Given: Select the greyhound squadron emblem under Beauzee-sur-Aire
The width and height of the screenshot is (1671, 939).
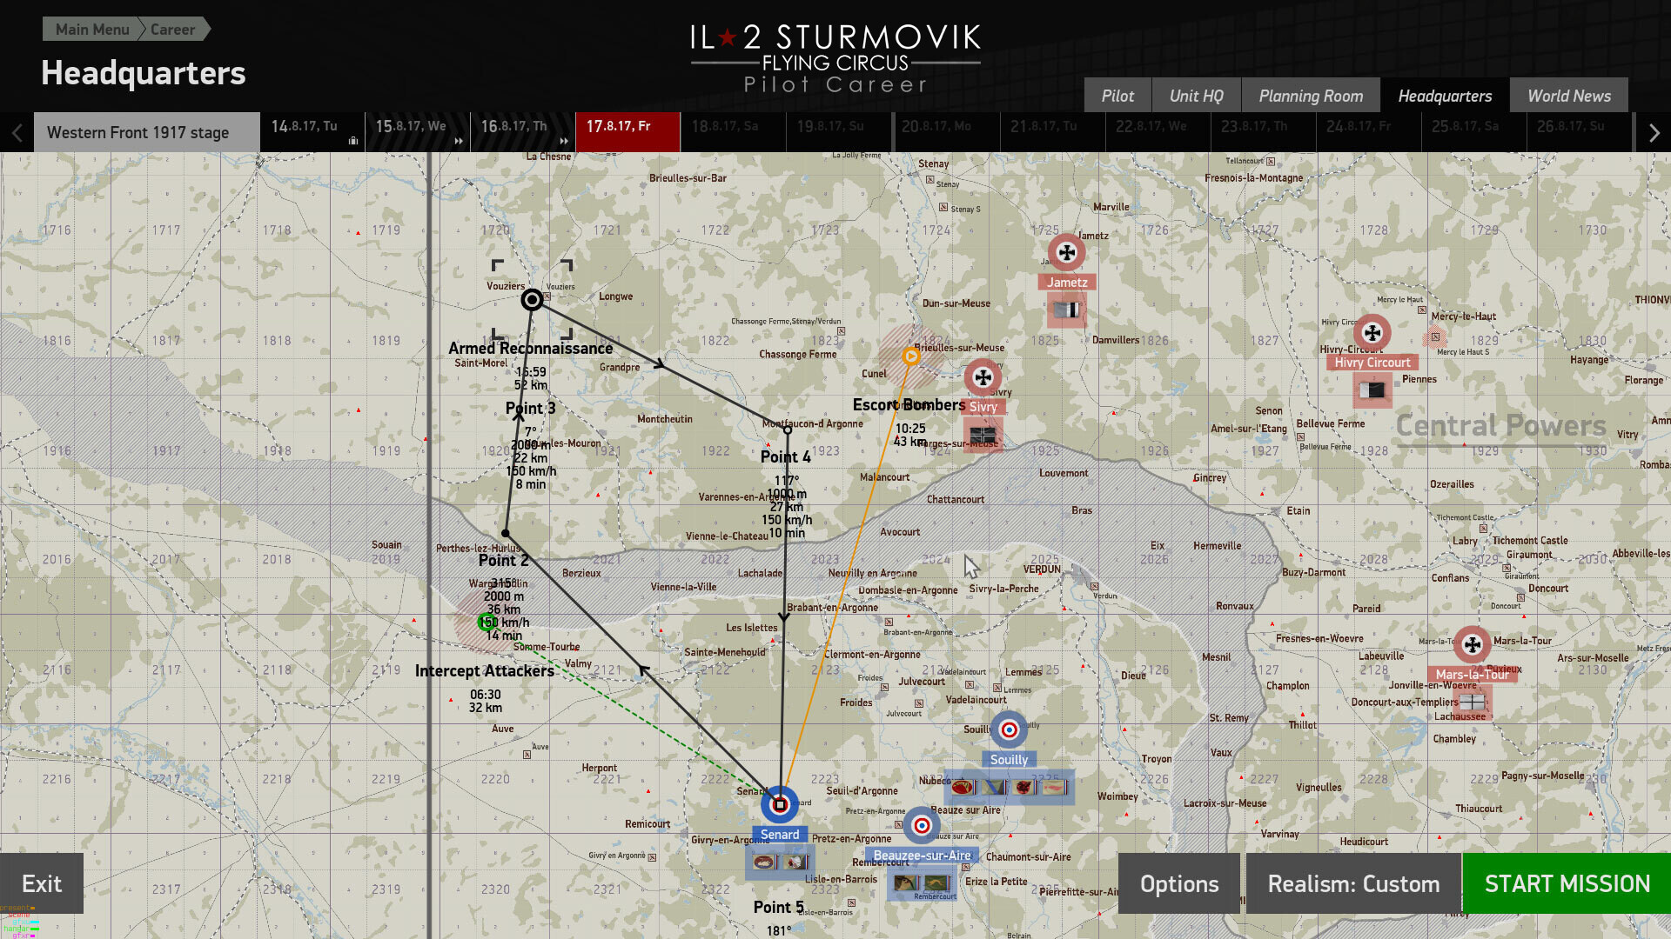Looking at the screenshot, I should point(937,883).
